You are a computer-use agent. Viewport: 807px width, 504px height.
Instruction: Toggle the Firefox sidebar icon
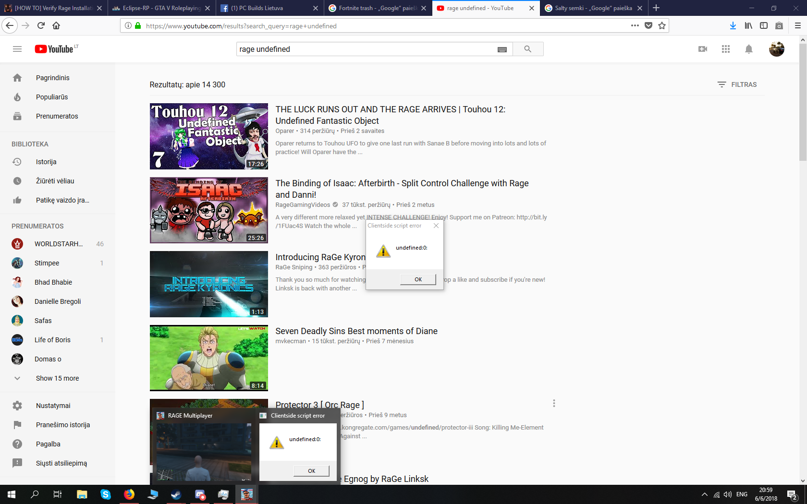tap(764, 25)
